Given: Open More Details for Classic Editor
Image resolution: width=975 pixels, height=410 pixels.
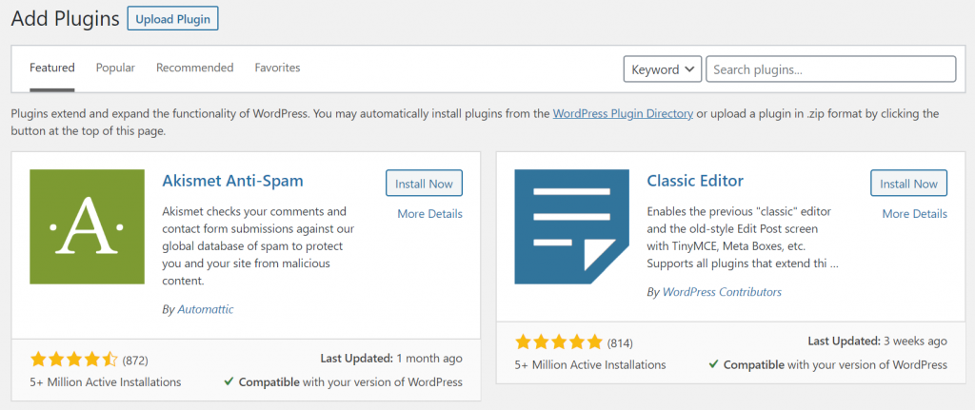Looking at the screenshot, I should click(x=914, y=214).
